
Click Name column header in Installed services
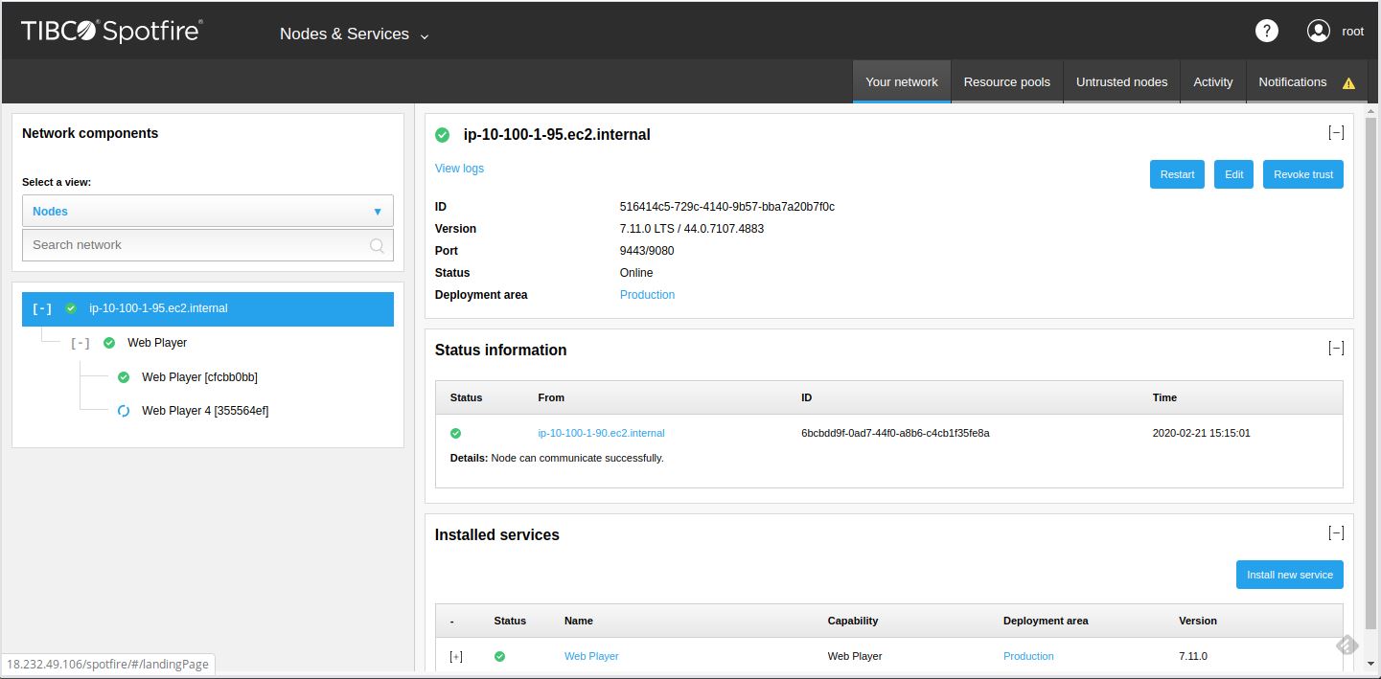579,622
